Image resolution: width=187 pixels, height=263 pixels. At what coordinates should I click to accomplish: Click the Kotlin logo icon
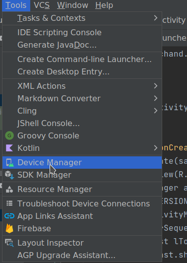tap(9, 148)
